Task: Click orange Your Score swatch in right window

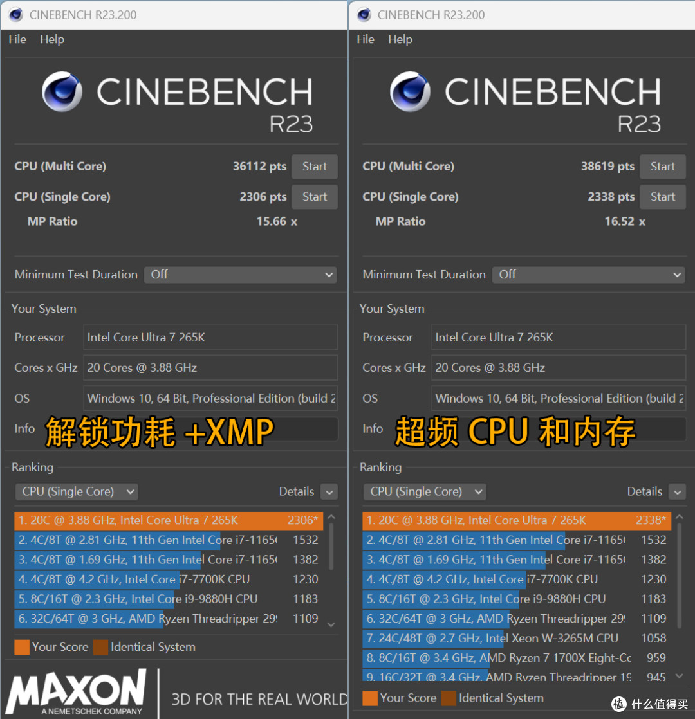Action: pos(370,698)
